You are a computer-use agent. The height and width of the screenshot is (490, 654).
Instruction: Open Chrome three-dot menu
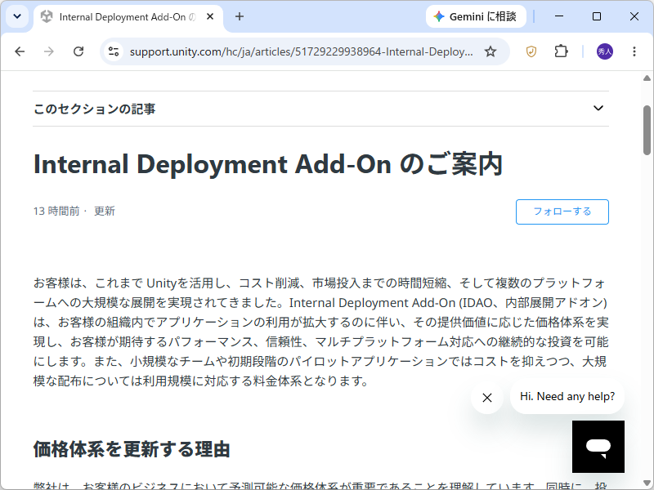pyautogui.click(x=634, y=51)
